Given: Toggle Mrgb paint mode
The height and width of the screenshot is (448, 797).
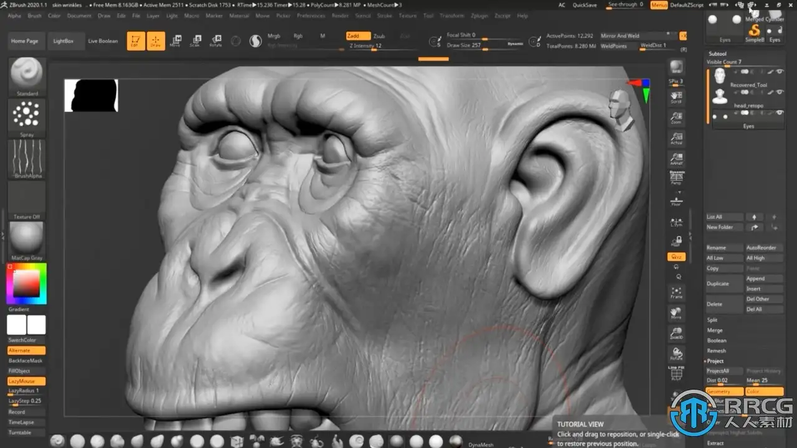Looking at the screenshot, I should point(274,36).
